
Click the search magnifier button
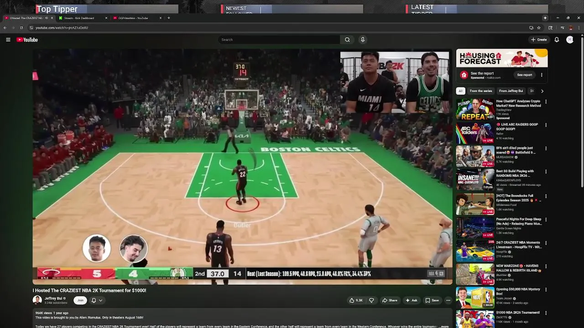click(347, 40)
